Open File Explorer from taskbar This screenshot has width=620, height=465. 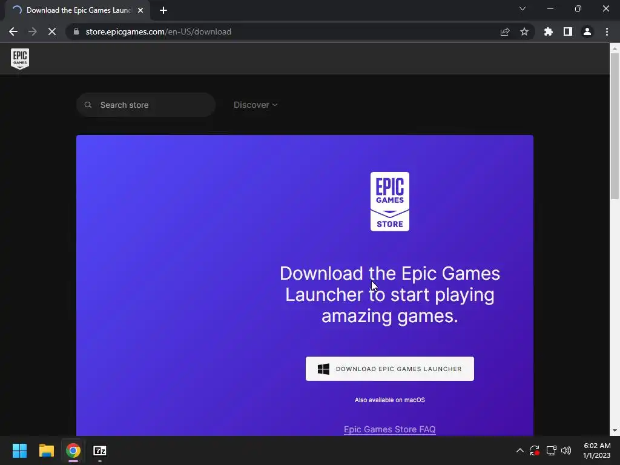[46, 450]
